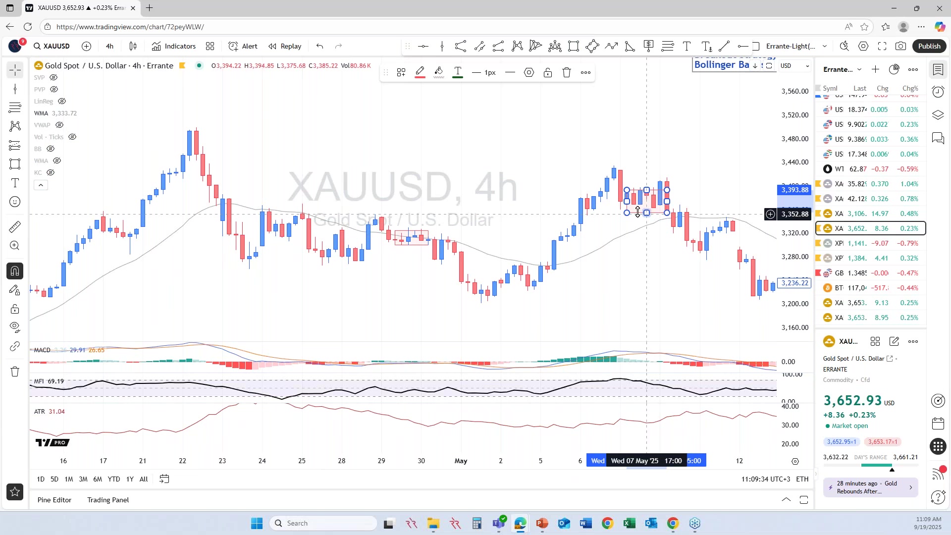Screen dimensions: 951x535
Task: Open forecasting and measurement tools
Action: click(x=15, y=145)
